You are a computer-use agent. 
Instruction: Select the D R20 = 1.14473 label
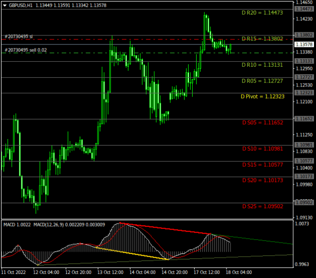pyautogui.click(x=262, y=13)
